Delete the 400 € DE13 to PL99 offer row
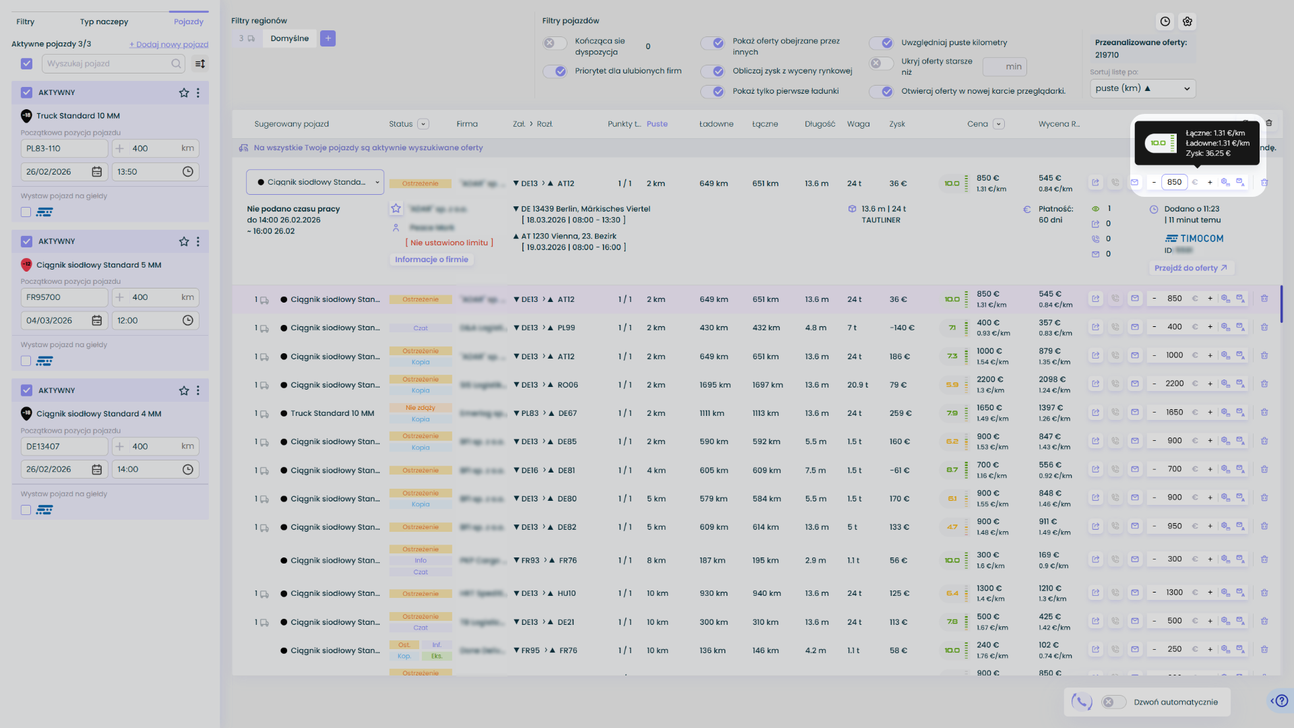The image size is (1294, 728). 1264,328
